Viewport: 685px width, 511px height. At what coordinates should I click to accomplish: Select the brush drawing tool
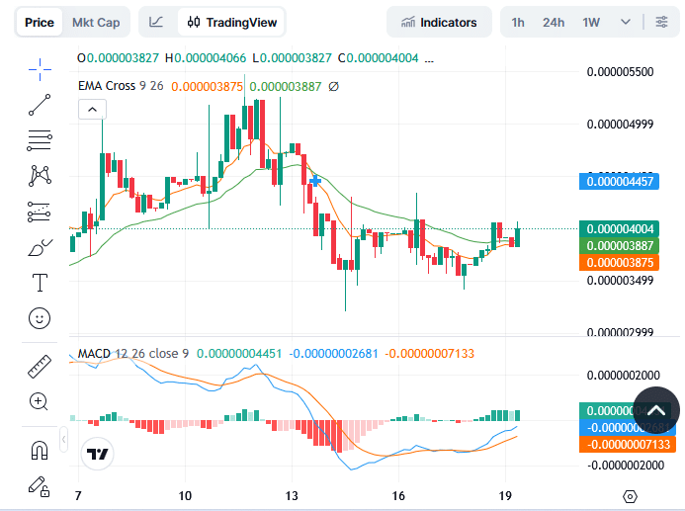(40, 247)
